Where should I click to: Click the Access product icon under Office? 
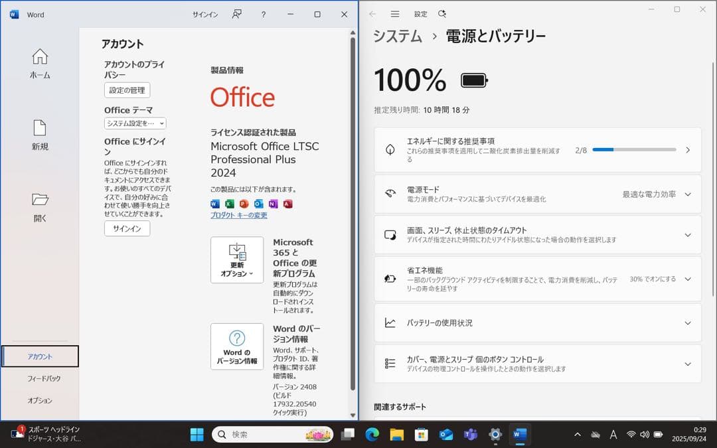[x=287, y=204]
